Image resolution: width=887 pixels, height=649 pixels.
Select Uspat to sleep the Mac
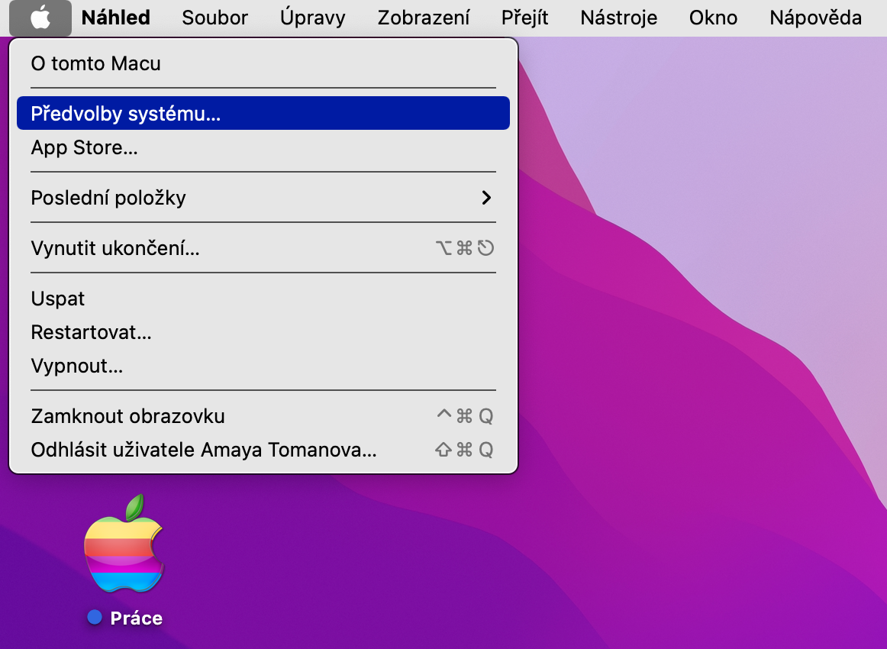(263, 299)
